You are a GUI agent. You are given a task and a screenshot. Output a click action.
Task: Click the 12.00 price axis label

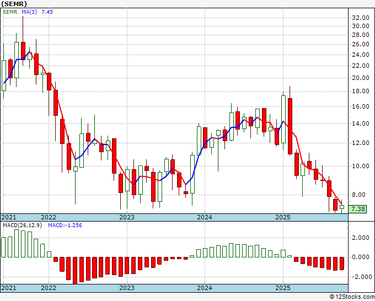(361, 143)
